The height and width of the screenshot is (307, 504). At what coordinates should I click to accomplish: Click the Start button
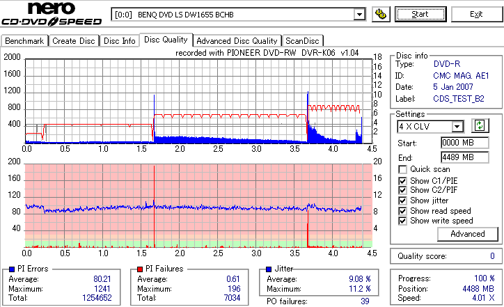[420, 15]
